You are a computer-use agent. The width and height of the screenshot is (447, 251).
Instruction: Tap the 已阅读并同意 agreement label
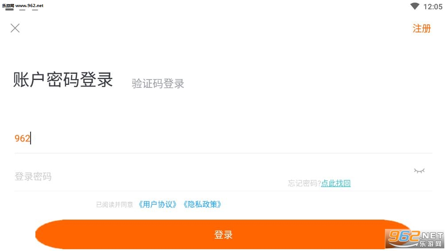[115, 205]
